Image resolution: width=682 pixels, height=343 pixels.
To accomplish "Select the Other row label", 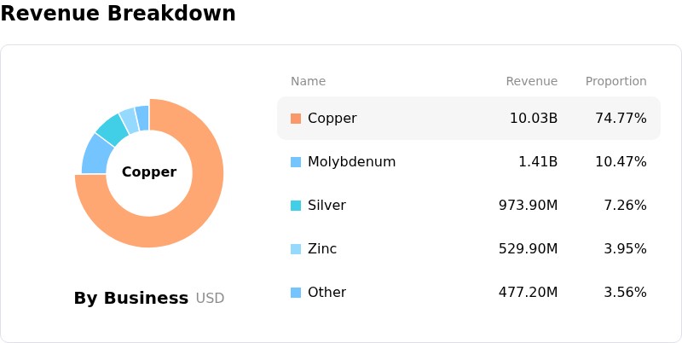I will pyautogui.click(x=327, y=292).
